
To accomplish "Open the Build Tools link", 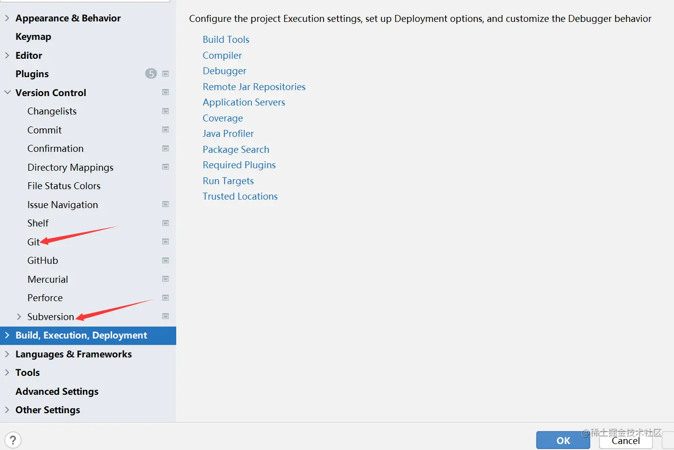I will coord(226,39).
